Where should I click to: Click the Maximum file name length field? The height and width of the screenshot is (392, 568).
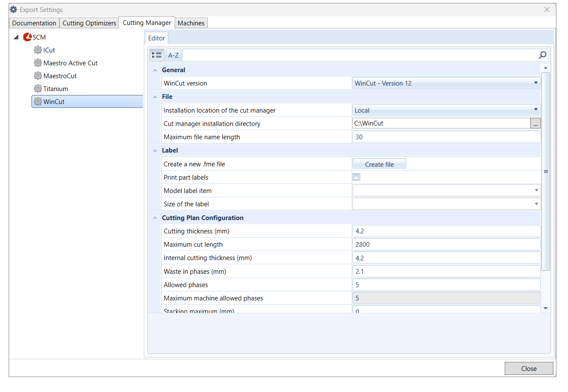click(446, 137)
